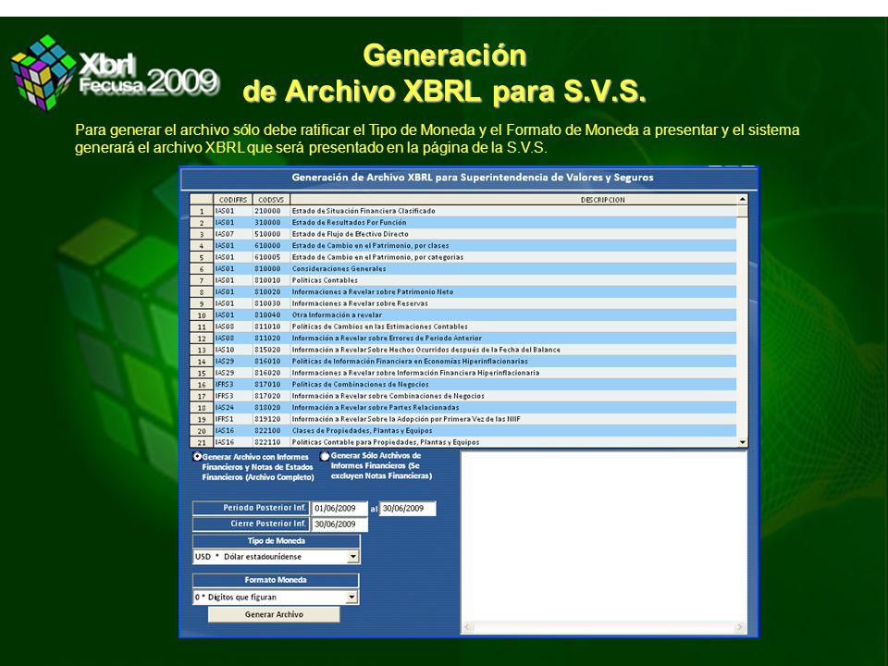Click CODSVS cell 819120
Image resolution: width=888 pixels, height=666 pixels.
coord(271,419)
